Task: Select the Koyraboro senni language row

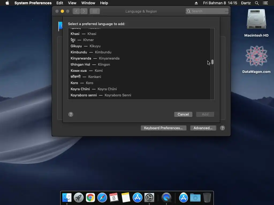Action: click(139, 95)
